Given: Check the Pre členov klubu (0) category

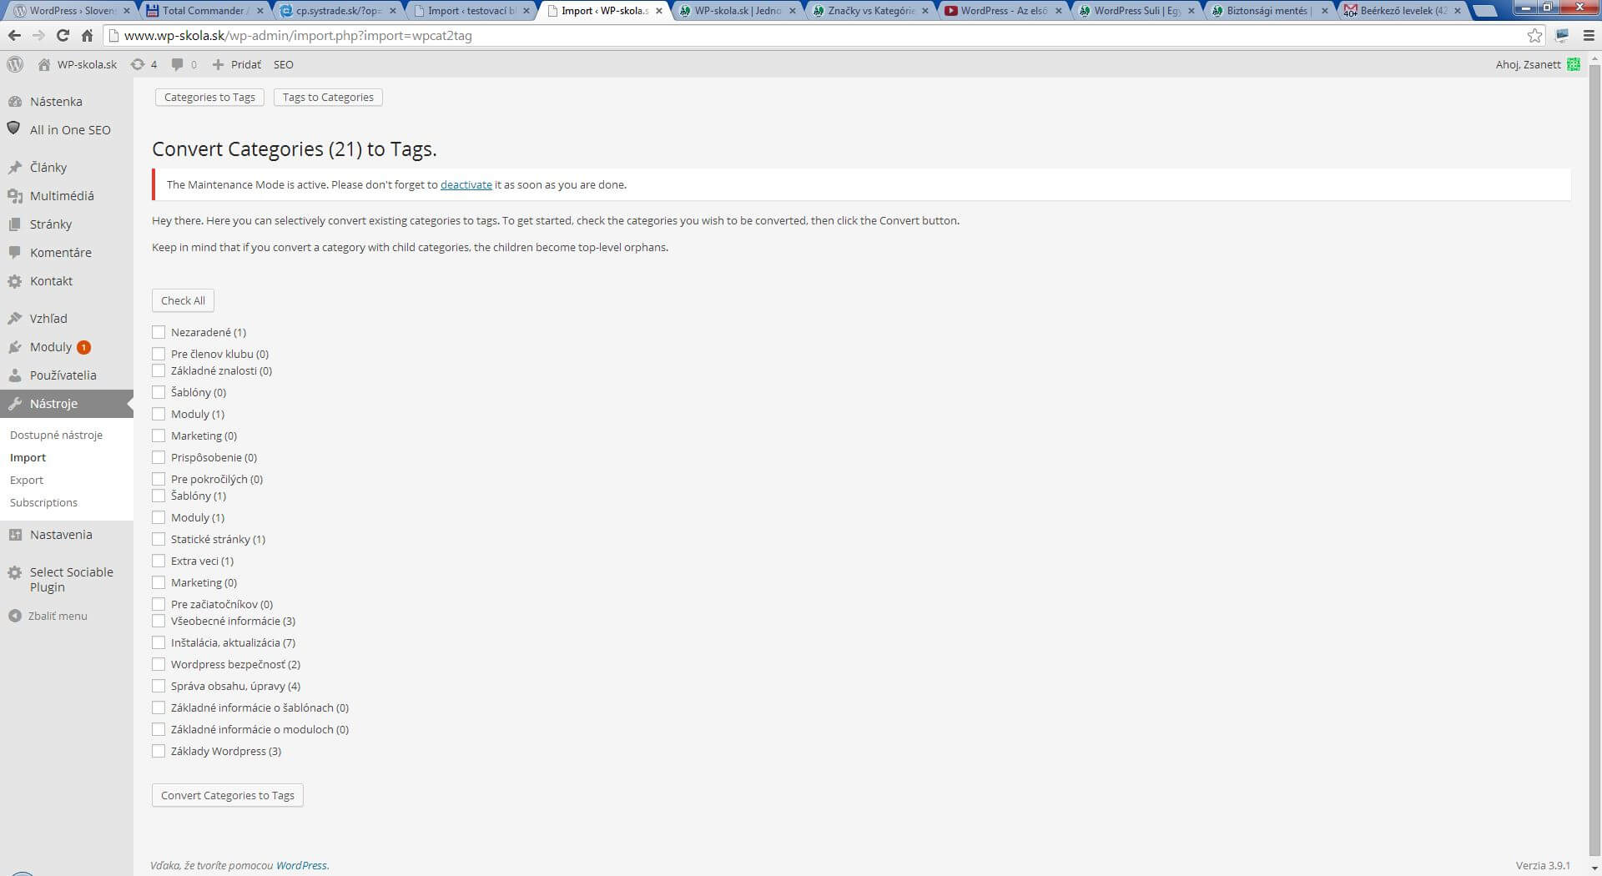Looking at the screenshot, I should click(x=159, y=354).
